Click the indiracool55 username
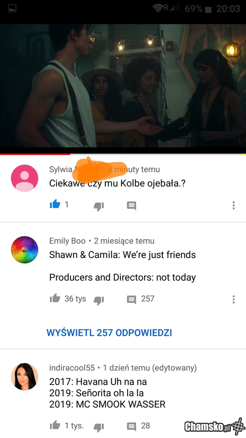The width and height of the screenshot is (246, 438). coord(72,368)
